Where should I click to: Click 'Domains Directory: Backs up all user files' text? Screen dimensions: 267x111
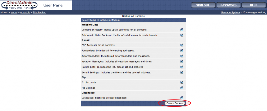point(114,30)
